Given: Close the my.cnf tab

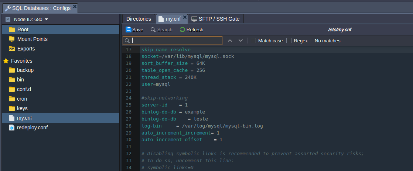Looking at the screenshot, I should (185, 17).
